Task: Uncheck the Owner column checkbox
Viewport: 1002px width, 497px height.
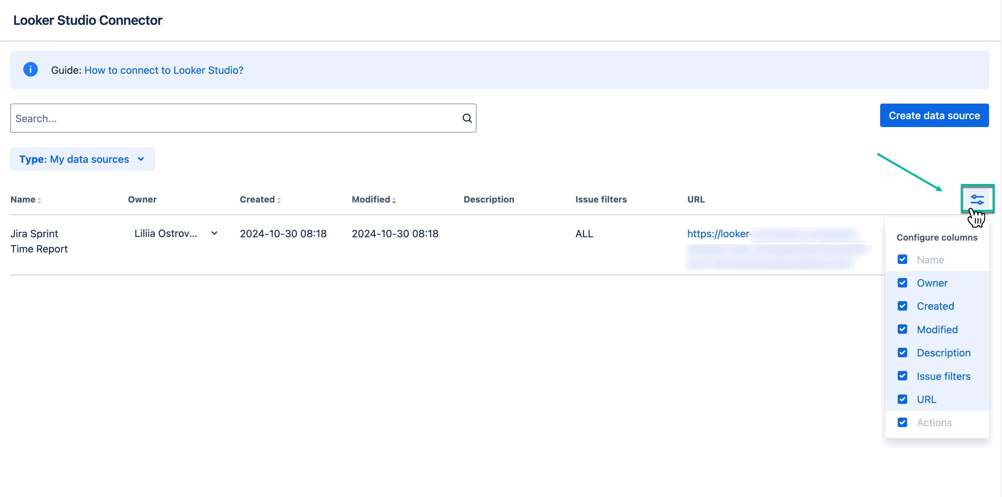Action: pyautogui.click(x=902, y=283)
